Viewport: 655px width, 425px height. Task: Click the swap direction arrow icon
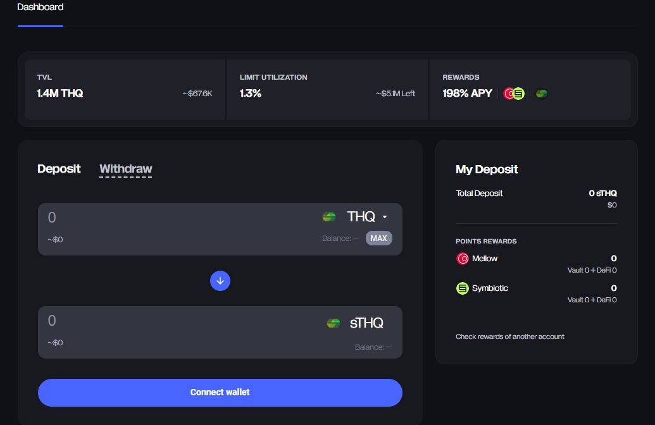tap(220, 281)
